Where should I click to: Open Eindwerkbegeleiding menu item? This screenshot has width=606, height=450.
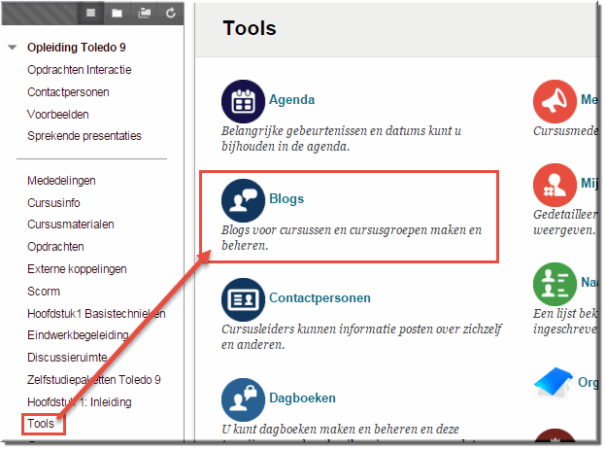(78, 335)
